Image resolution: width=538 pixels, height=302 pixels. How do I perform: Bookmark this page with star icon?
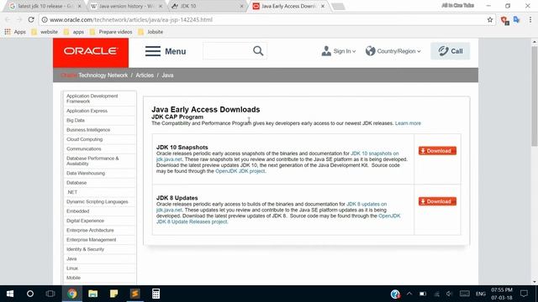(x=490, y=20)
